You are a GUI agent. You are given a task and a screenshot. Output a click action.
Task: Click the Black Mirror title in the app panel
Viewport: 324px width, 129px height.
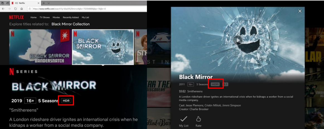click(x=196, y=77)
